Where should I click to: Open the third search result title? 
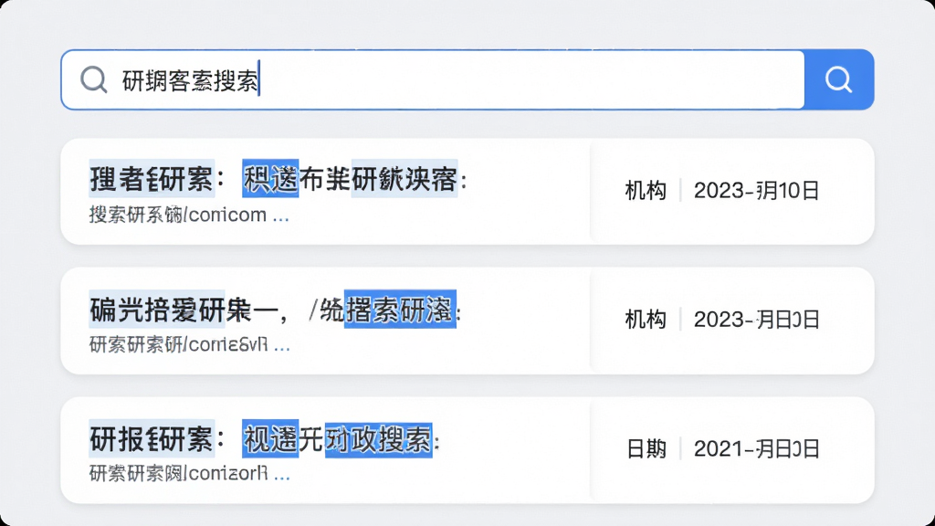tap(265, 439)
